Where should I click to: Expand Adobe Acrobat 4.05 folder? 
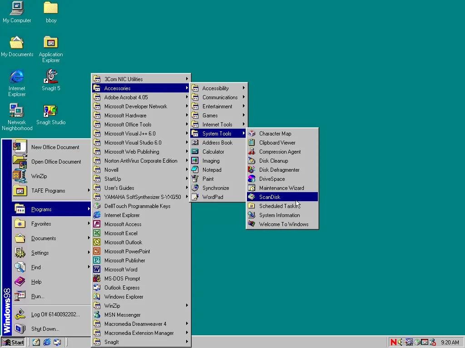141,97
